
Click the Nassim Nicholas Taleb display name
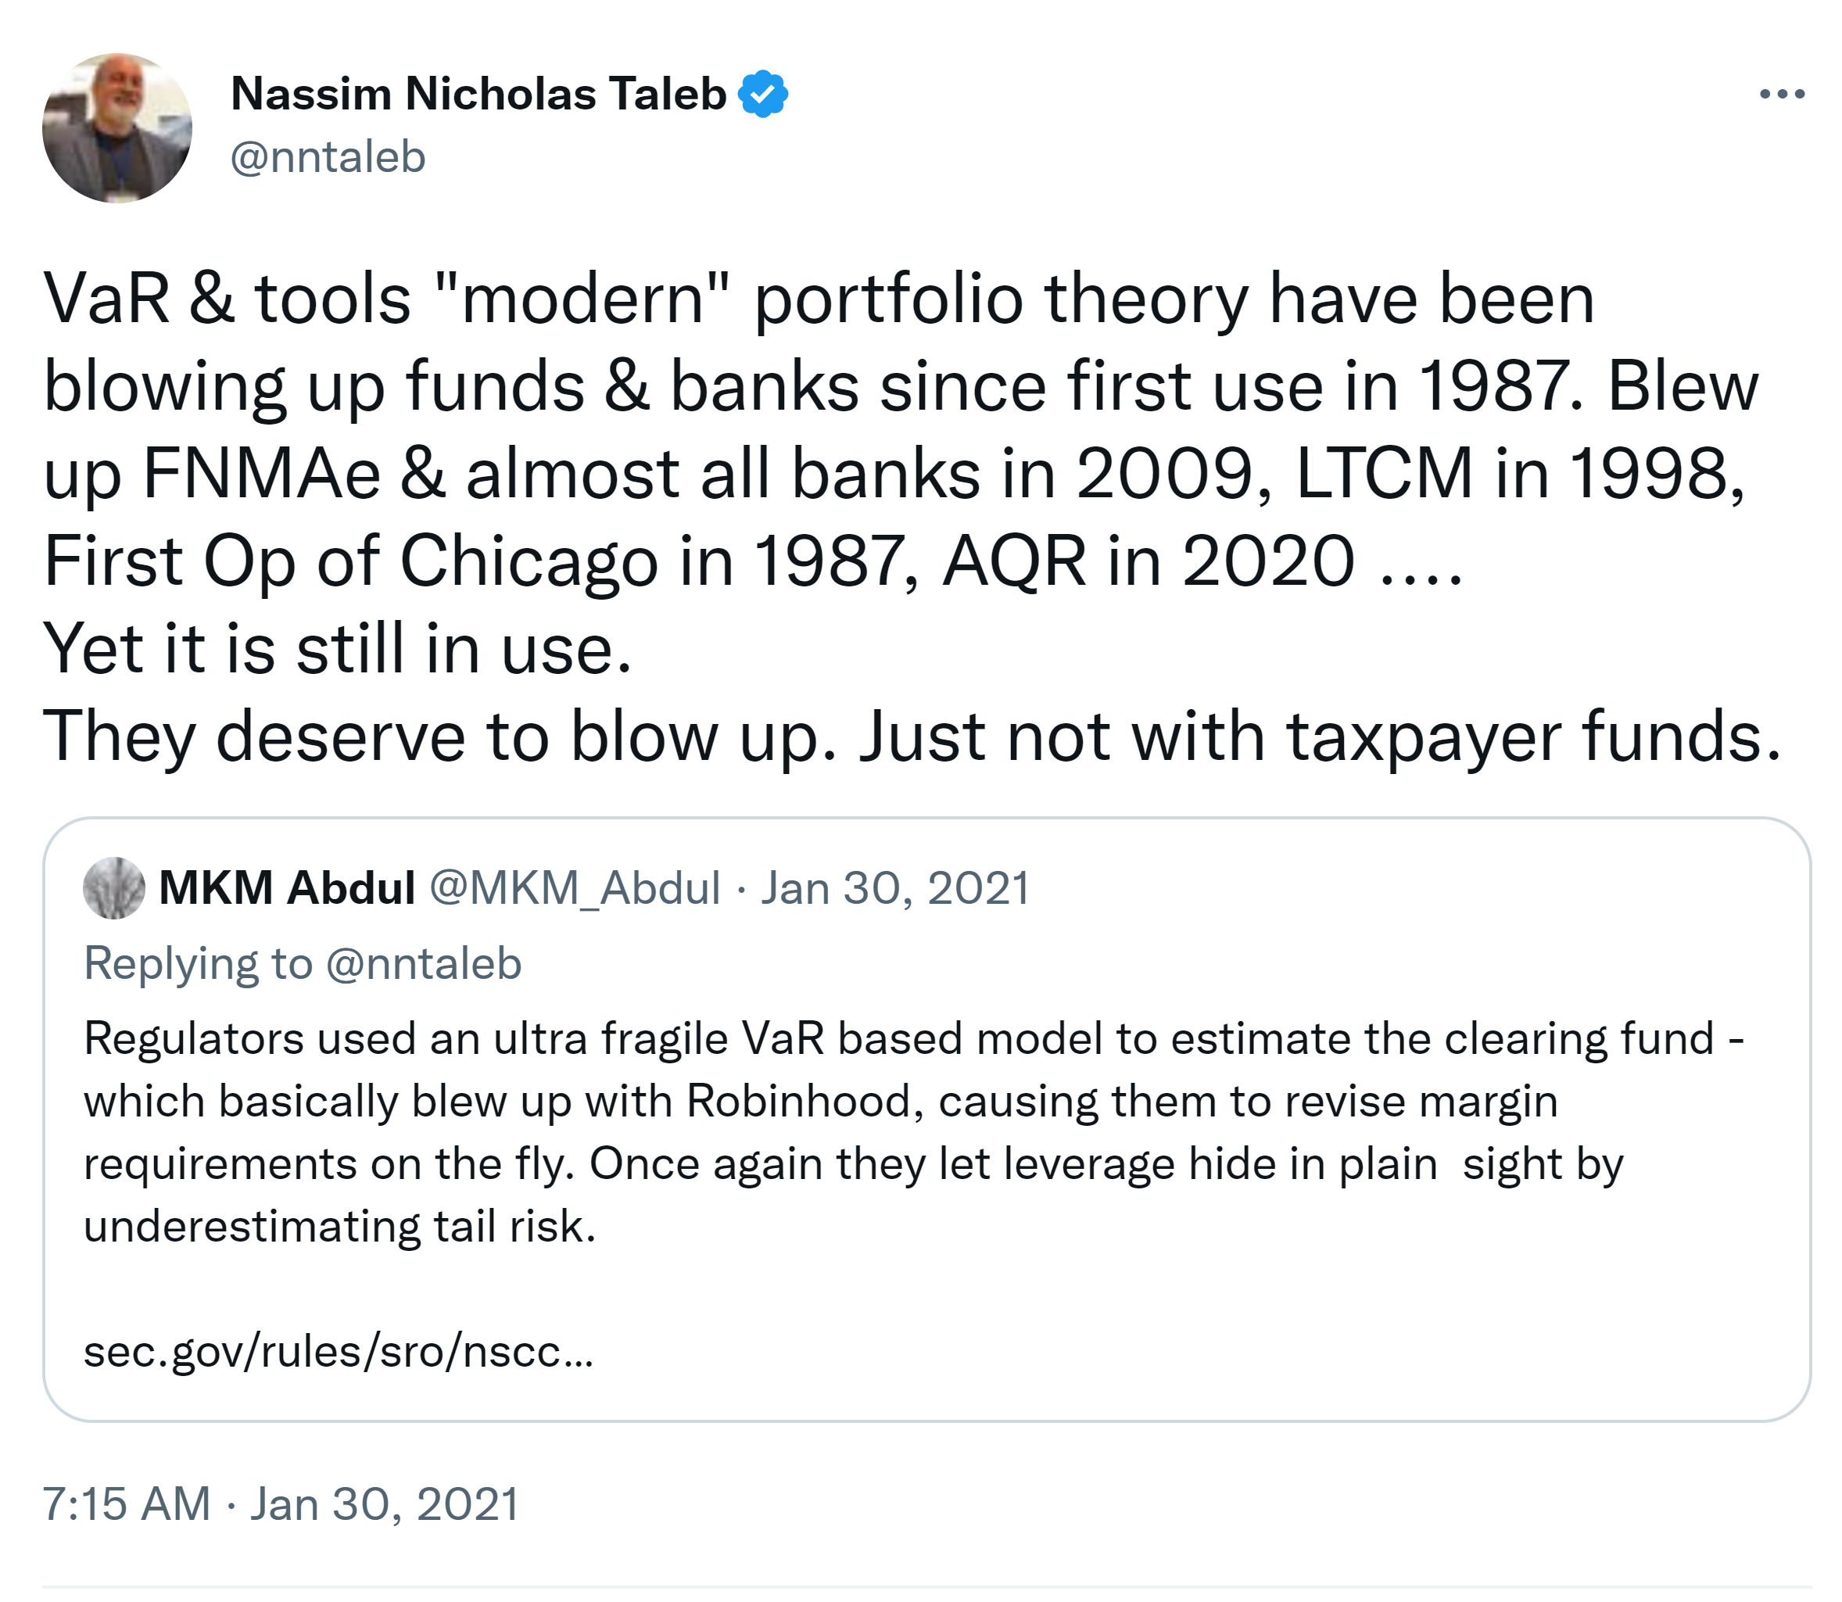tap(478, 94)
